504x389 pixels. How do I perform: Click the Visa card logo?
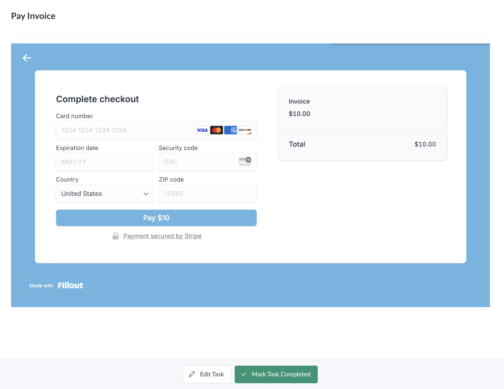(x=202, y=130)
